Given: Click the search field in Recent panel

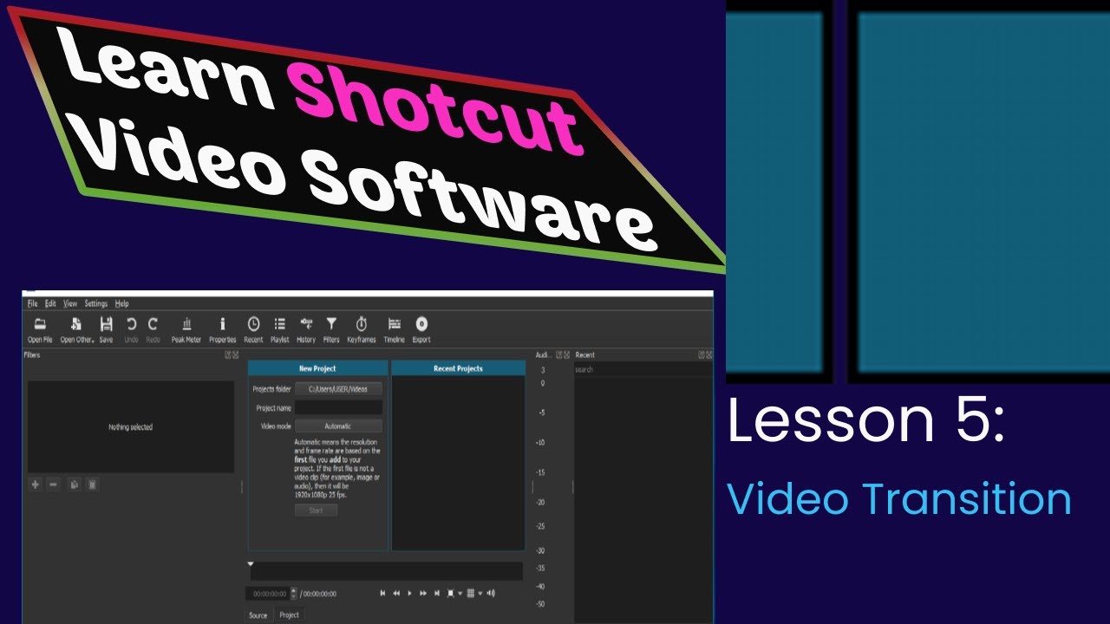Looking at the screenshot, I should coord(643,369).
